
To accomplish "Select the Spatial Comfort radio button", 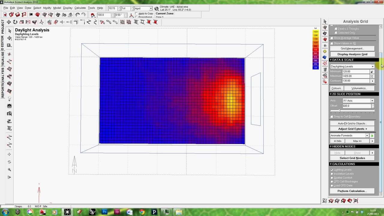I will pyautogui.click(x=332, y=178).
